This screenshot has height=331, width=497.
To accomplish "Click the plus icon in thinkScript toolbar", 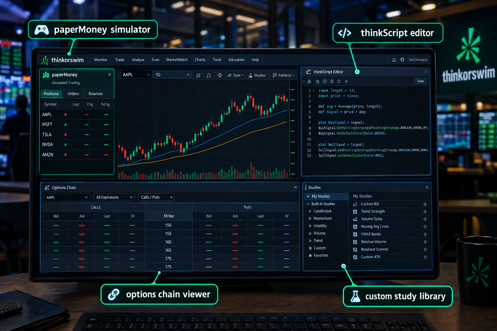I will (x=346, y=81).
